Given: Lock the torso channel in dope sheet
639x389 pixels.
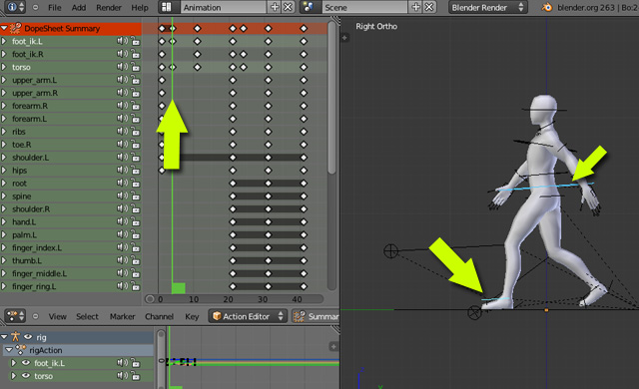Looking at the screenshot, I should pyautogui.click(x=135, y=67).
